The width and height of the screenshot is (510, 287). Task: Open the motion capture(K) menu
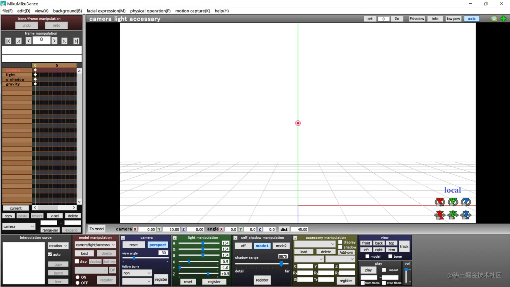(193, 11)
